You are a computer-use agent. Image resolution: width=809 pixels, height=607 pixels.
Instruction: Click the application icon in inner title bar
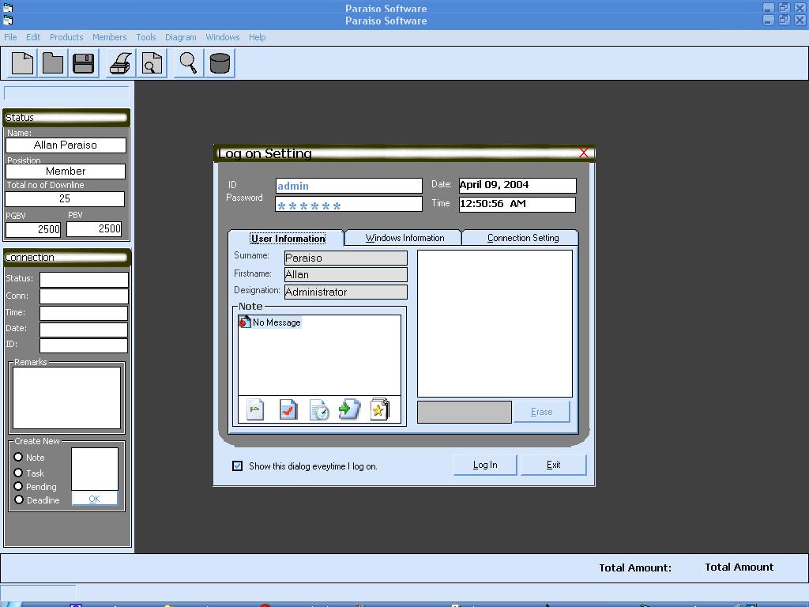pyautogui.click(x=8, y=20)
